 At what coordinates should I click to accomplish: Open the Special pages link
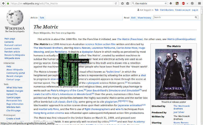pyautogui.click(x=13, y=98)
